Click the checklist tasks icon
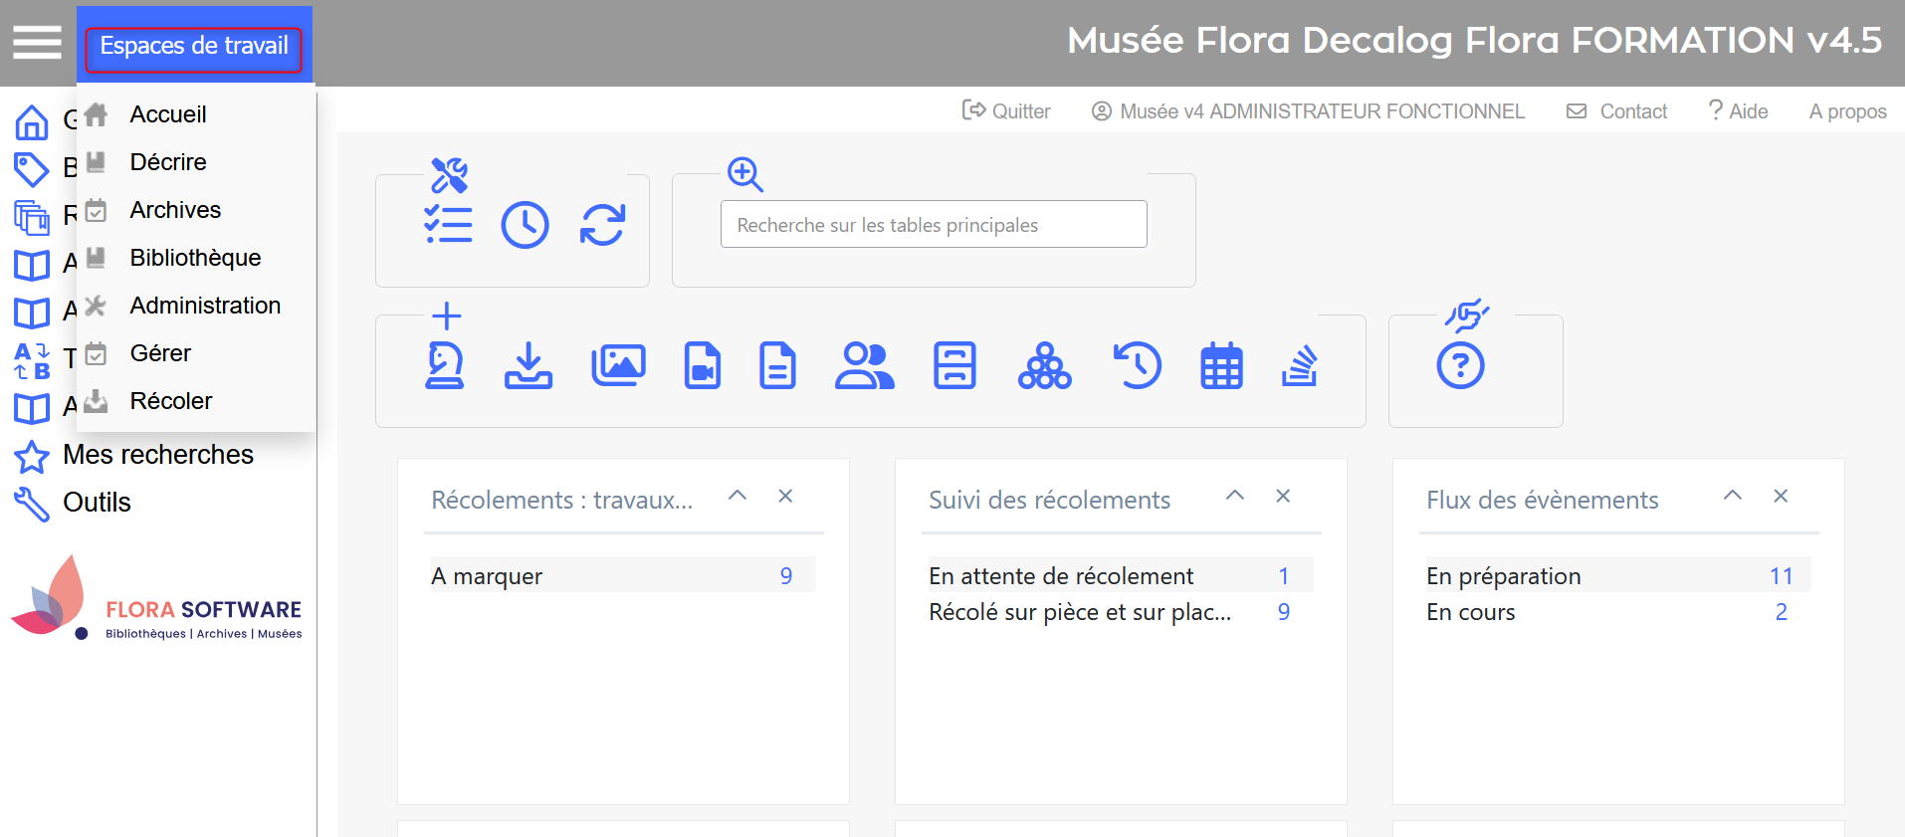Screen dimensions: 1905x837 pyautogui.click(x=448, y=225)
